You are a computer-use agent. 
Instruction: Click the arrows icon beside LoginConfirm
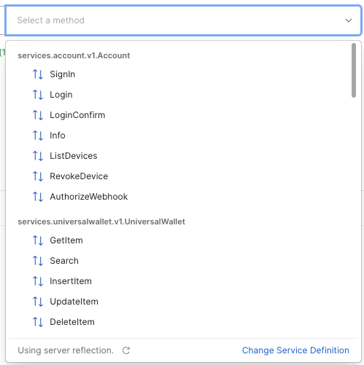tap(38, 115)
